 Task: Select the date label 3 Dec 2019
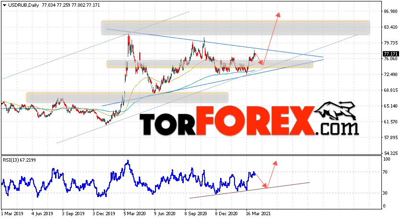click(103, 214)
